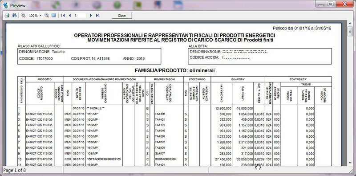Click the Close preview button
The height and width of the screenshot is (176, 356).
[x=121, y=16]
